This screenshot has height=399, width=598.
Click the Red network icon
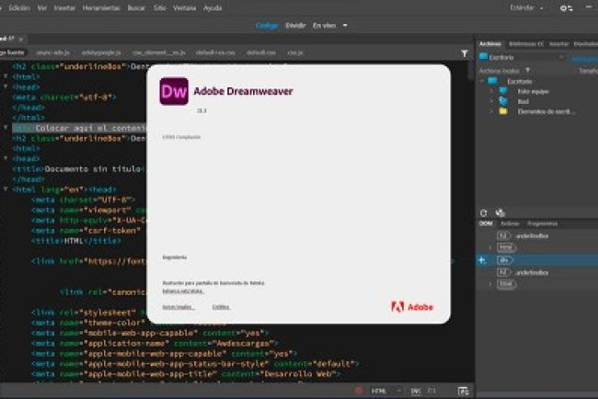[503, 101]
